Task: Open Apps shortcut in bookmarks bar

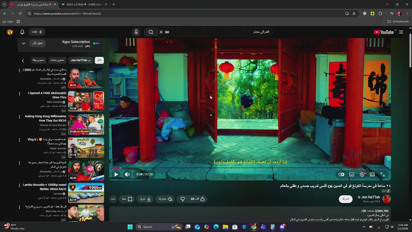Action: pos(8,22)
